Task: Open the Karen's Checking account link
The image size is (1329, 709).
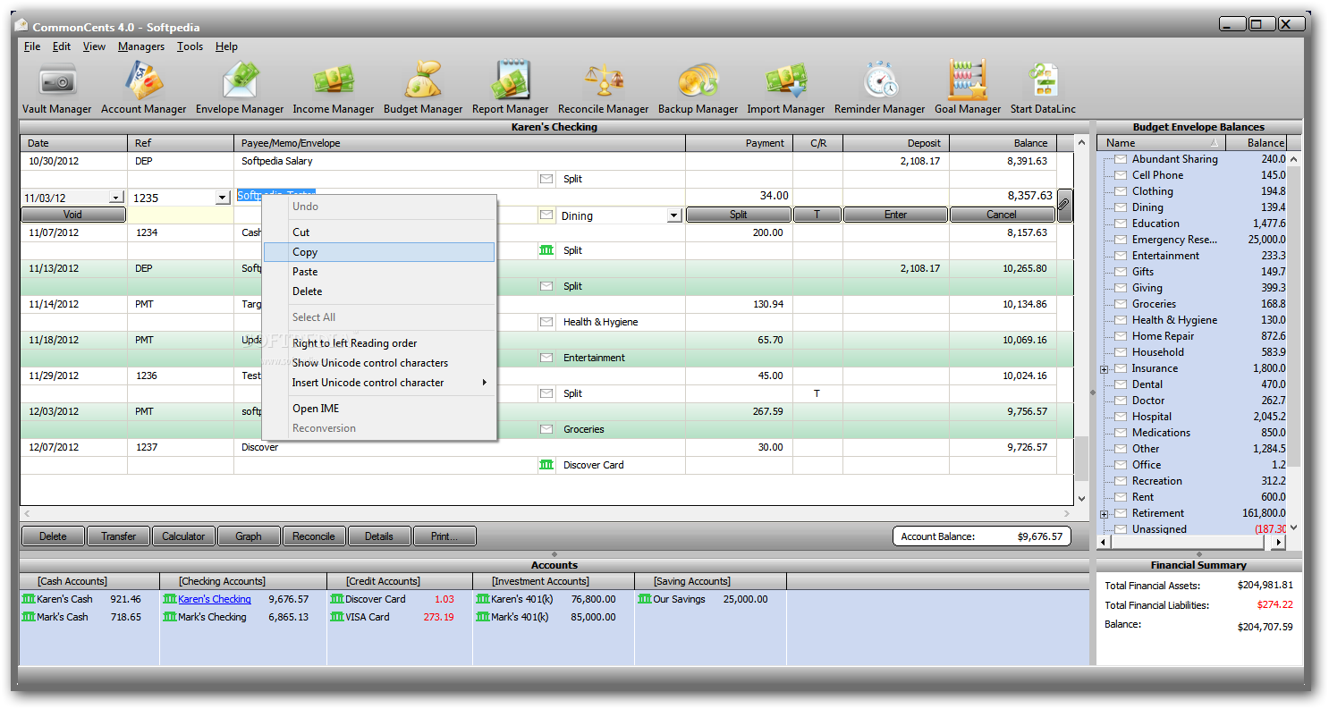Action: 215,599
